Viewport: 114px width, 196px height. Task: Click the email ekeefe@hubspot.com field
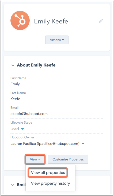[29, 114]
